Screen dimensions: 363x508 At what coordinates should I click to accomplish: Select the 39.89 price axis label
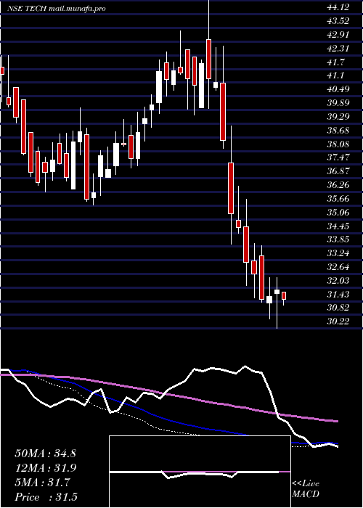(338, 103)
